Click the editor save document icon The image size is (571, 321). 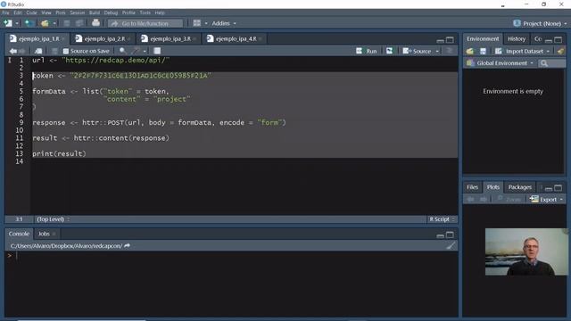tap(54, 51)
